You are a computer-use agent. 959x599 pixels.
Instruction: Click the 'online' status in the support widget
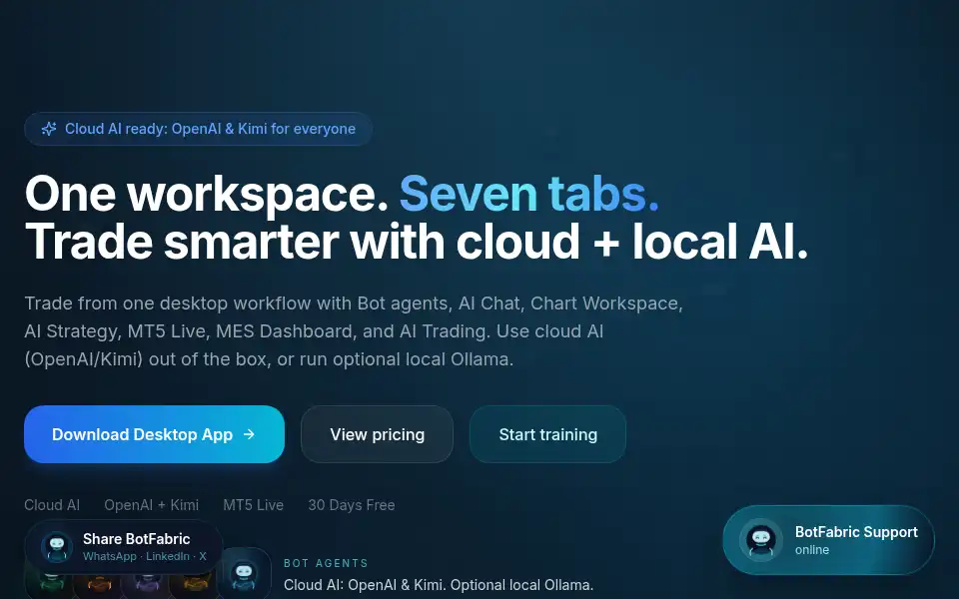tap(812, 549)
